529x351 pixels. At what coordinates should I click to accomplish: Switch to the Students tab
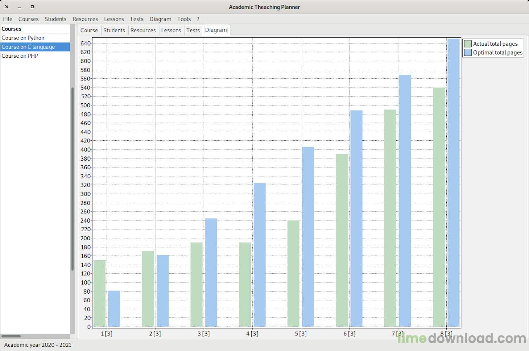pyautogui.click(x=114, y=30)
